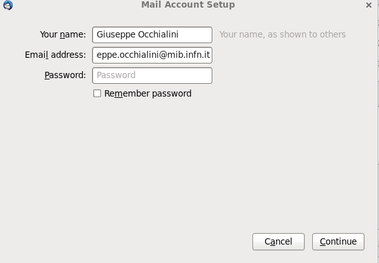Image resolution: width=379 pixels, height=263 pixels.
Task: Click the hint "Your name, as shown to others"
Action: coord(282,34)
